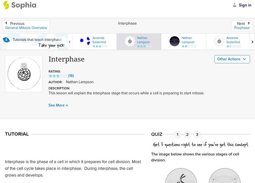This screenshot has width=255, height=183.
Task: Click the user profile icon beside Sign in
Action: click(x=235, y=5)
